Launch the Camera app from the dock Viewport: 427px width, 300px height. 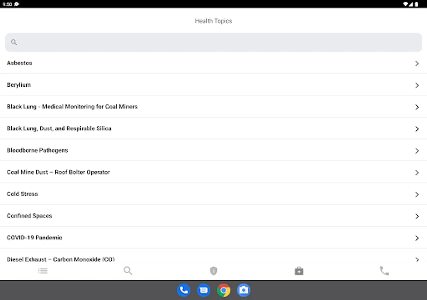244,290
